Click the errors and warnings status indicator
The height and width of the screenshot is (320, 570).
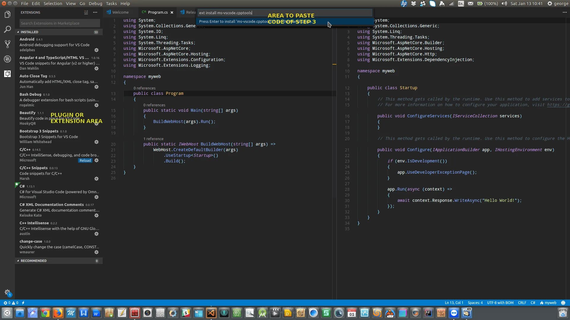[11, 303]
